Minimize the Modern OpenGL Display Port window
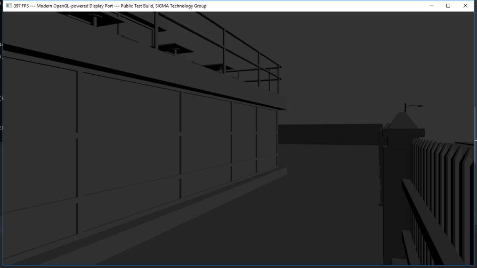 point(431,6)
